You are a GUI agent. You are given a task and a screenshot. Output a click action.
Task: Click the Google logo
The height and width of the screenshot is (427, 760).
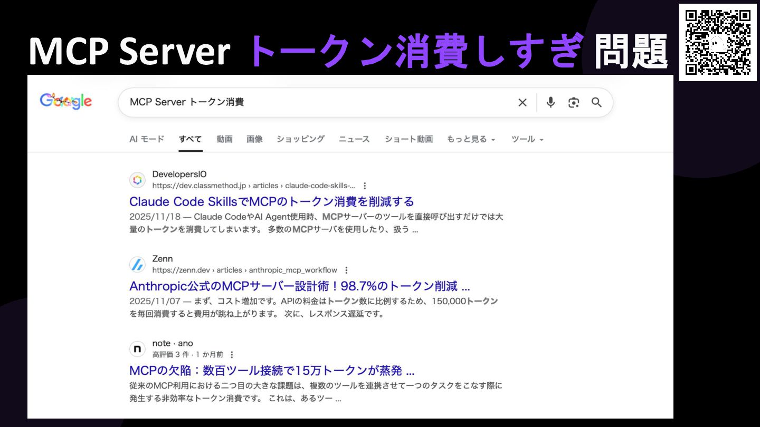point(66,101)
